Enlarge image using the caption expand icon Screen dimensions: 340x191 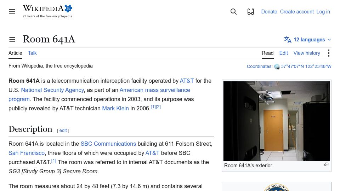pos(326,164)
